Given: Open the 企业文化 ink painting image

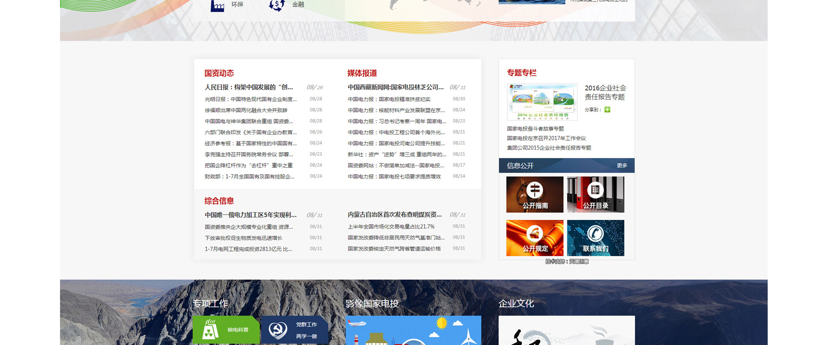Looking at the screenshot, I should tap(566, 330).
